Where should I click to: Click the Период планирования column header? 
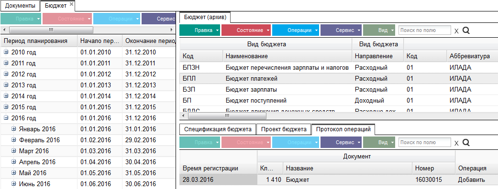pyautogui.click(x=39, y=41)
